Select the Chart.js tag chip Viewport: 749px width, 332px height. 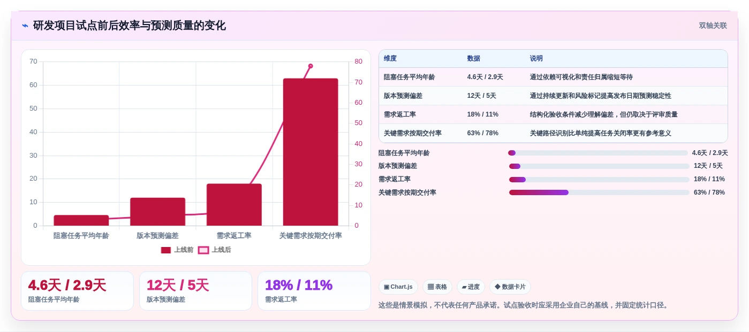(x=398, y=287)
